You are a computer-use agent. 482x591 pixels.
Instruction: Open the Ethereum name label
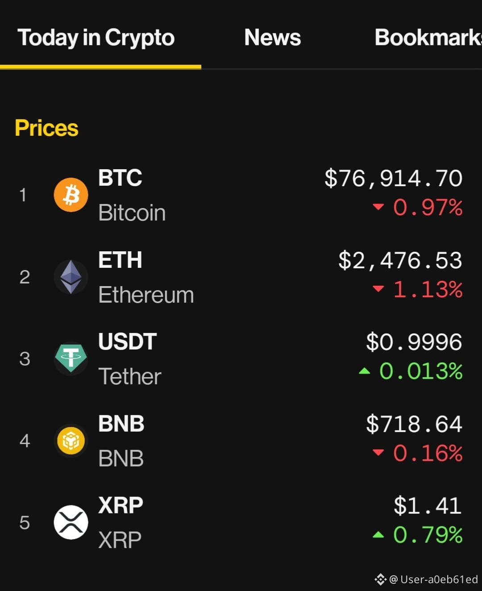(146, 295)
